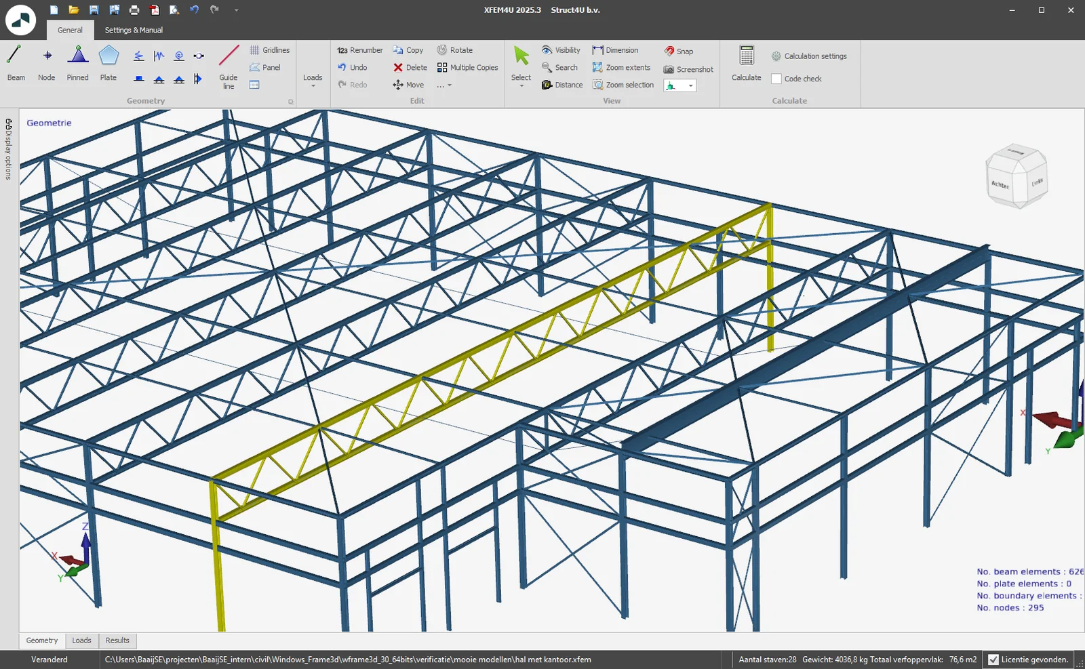Click Zoom selection

[623, 85]
